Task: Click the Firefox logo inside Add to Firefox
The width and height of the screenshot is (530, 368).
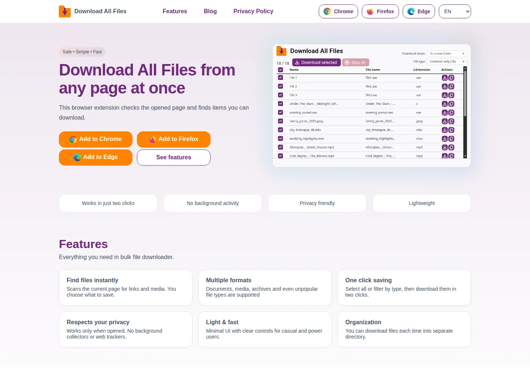Action: (x=153, y=139)
